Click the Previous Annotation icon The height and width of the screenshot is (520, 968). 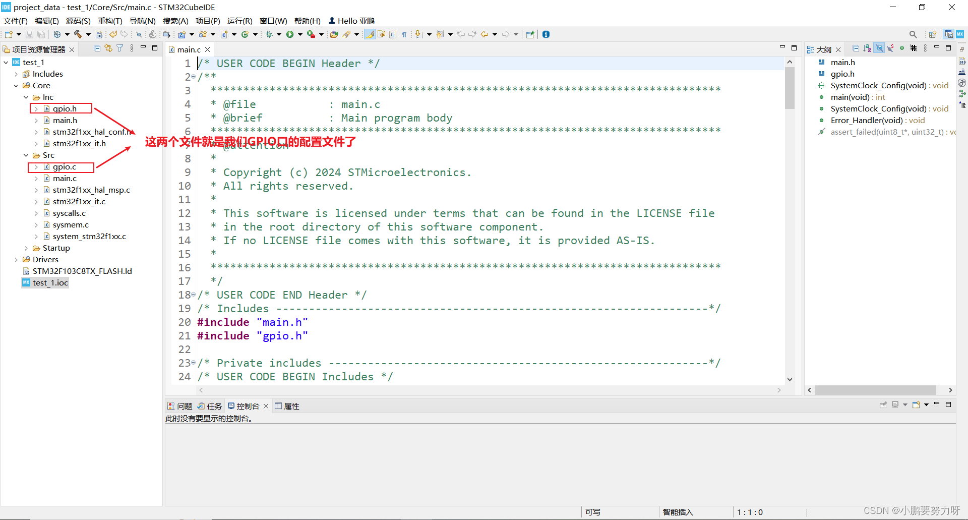pos(440,34)
